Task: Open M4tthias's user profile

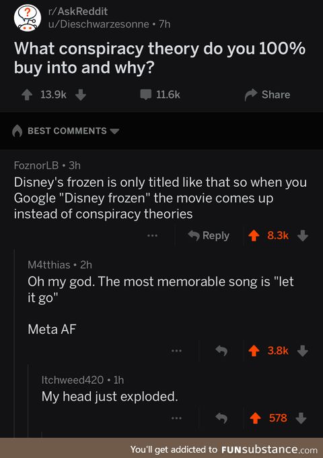Action: coord(49,264)
